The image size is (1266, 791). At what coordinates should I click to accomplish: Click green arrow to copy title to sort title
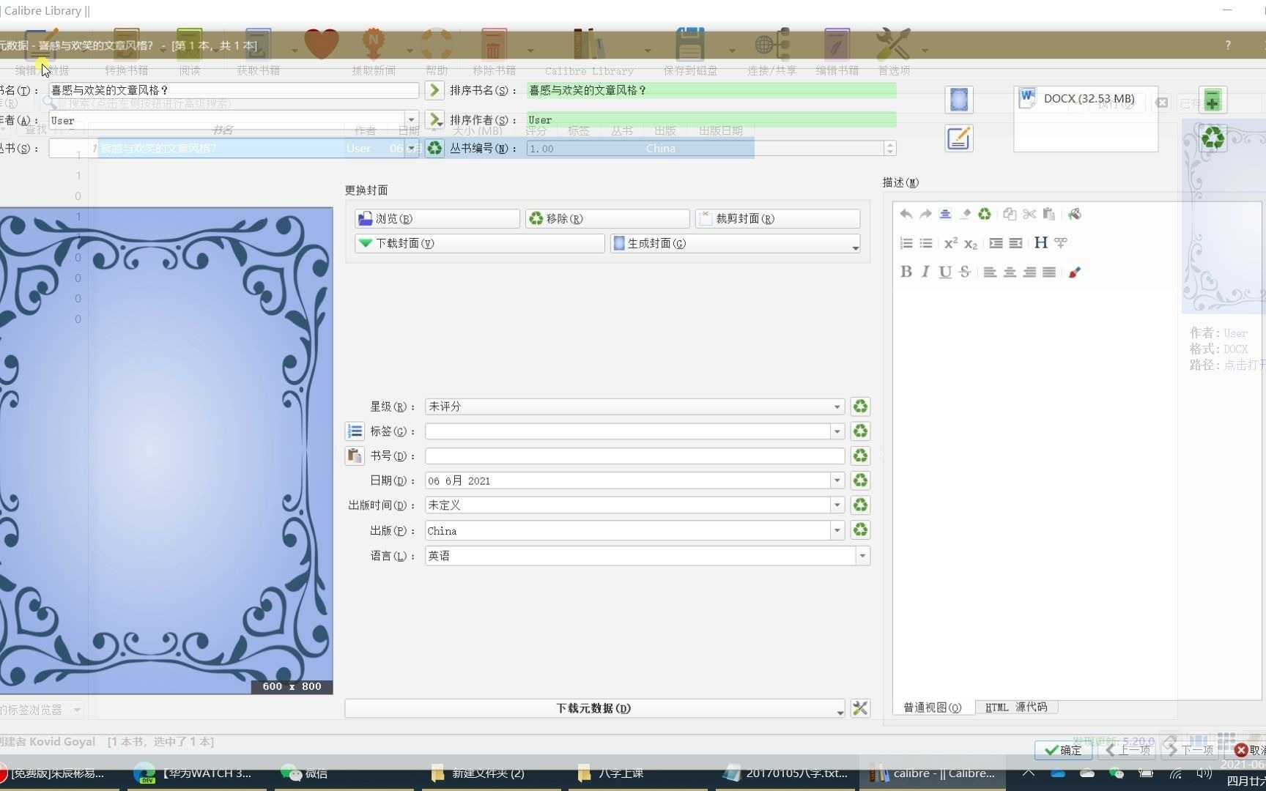(x=434, y=90)
